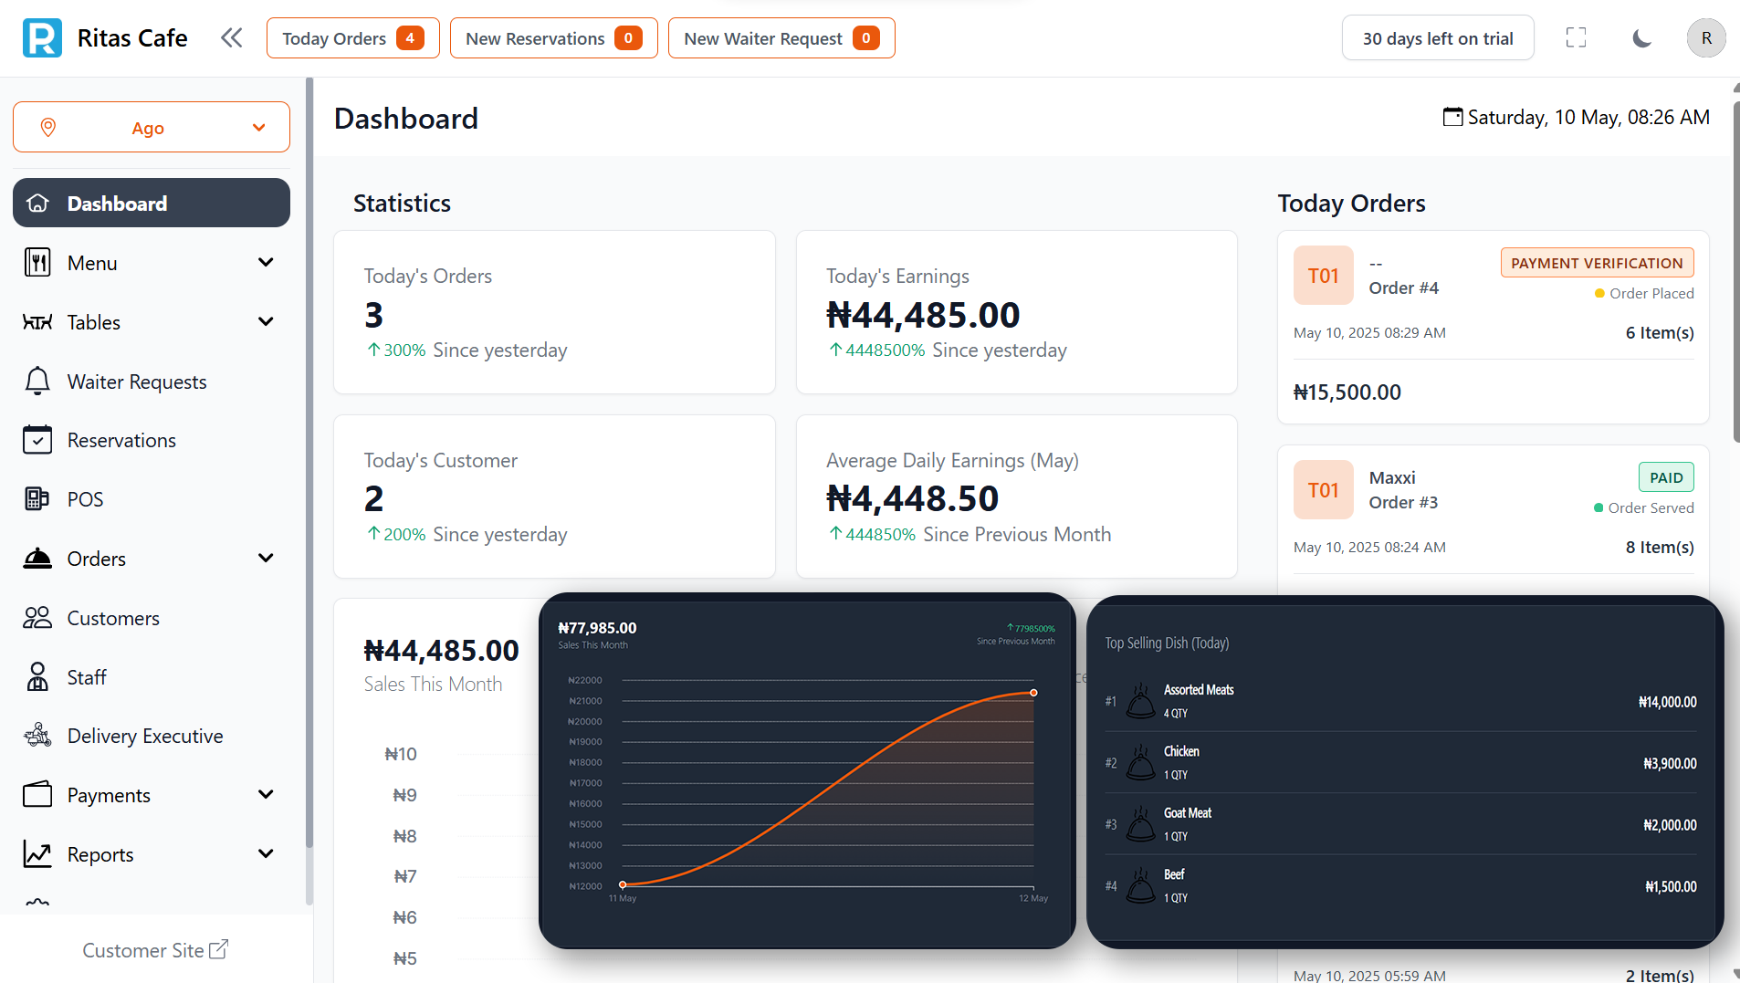Open the New Reservations button
This screenshot has width=1740, height=983.
tap(553, 38)
